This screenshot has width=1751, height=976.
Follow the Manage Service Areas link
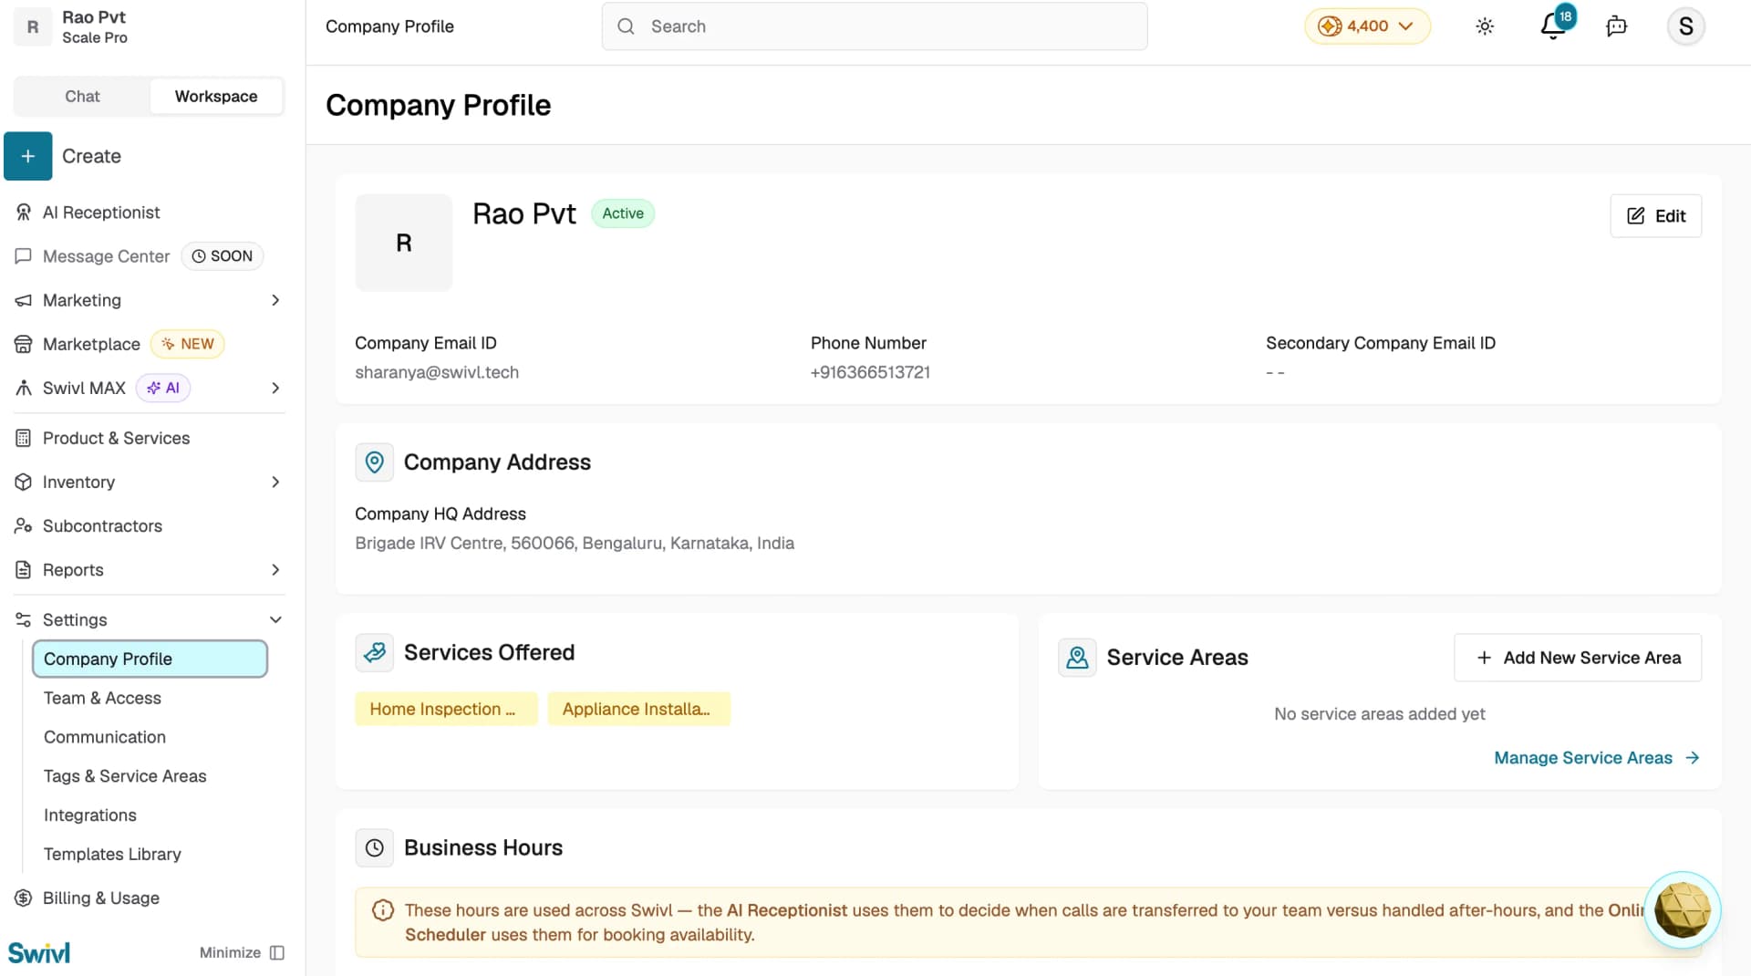point(1596,758)
